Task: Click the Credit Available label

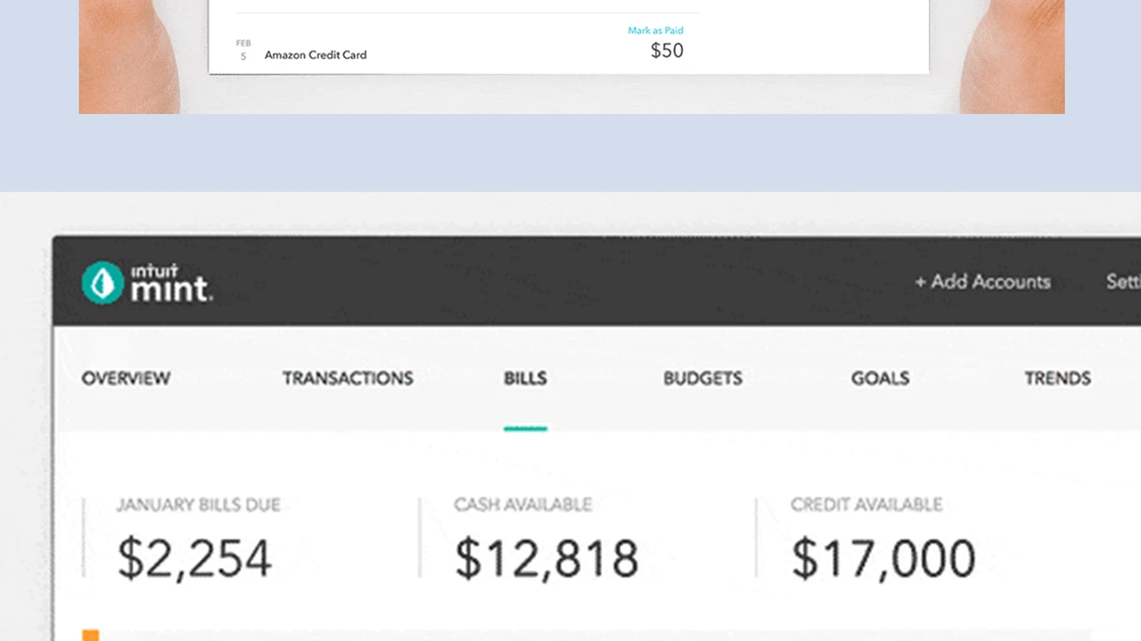Action: (x=866, y=505)
